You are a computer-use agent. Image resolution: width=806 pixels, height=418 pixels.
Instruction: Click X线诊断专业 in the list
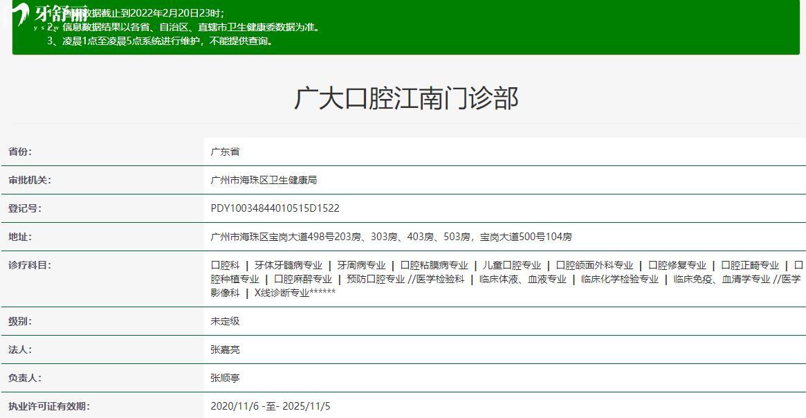click(282, 293)
